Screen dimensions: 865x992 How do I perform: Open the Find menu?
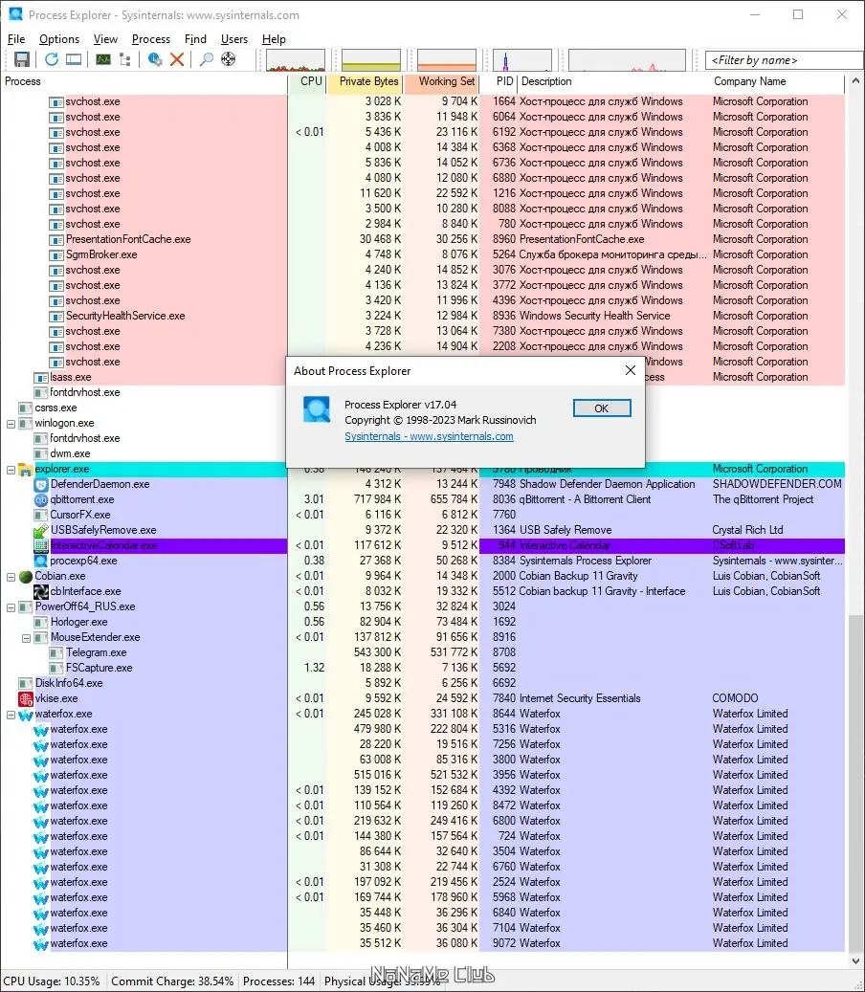tap(195, 39)
